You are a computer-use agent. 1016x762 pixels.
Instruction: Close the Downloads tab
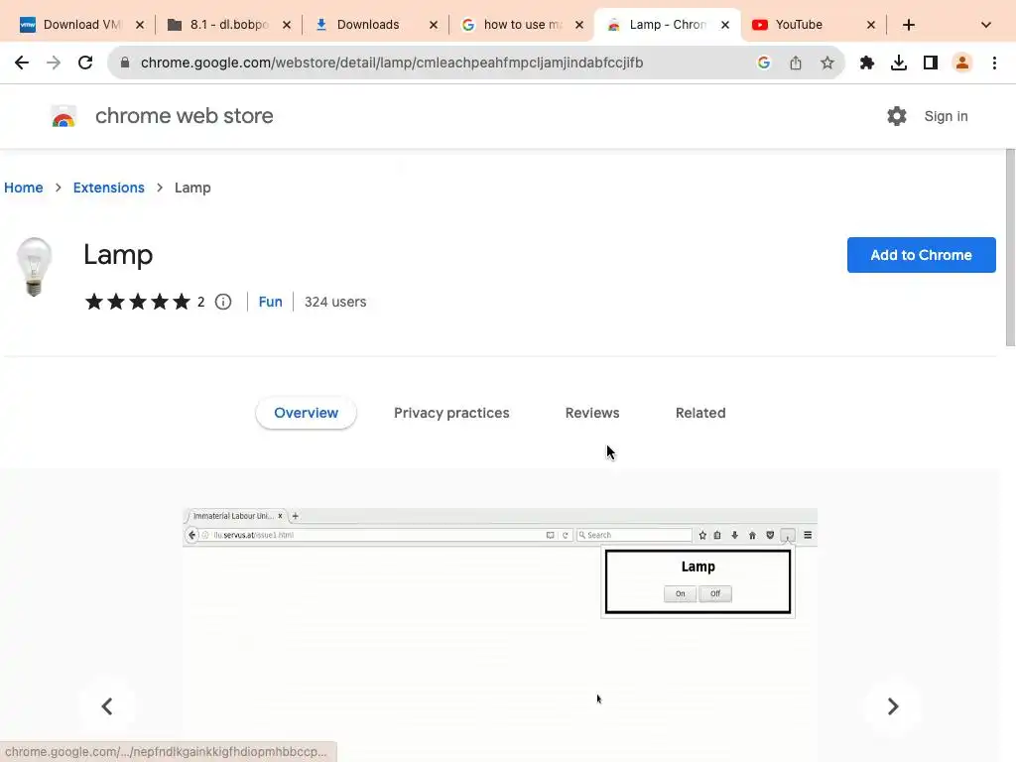point(434,25)
